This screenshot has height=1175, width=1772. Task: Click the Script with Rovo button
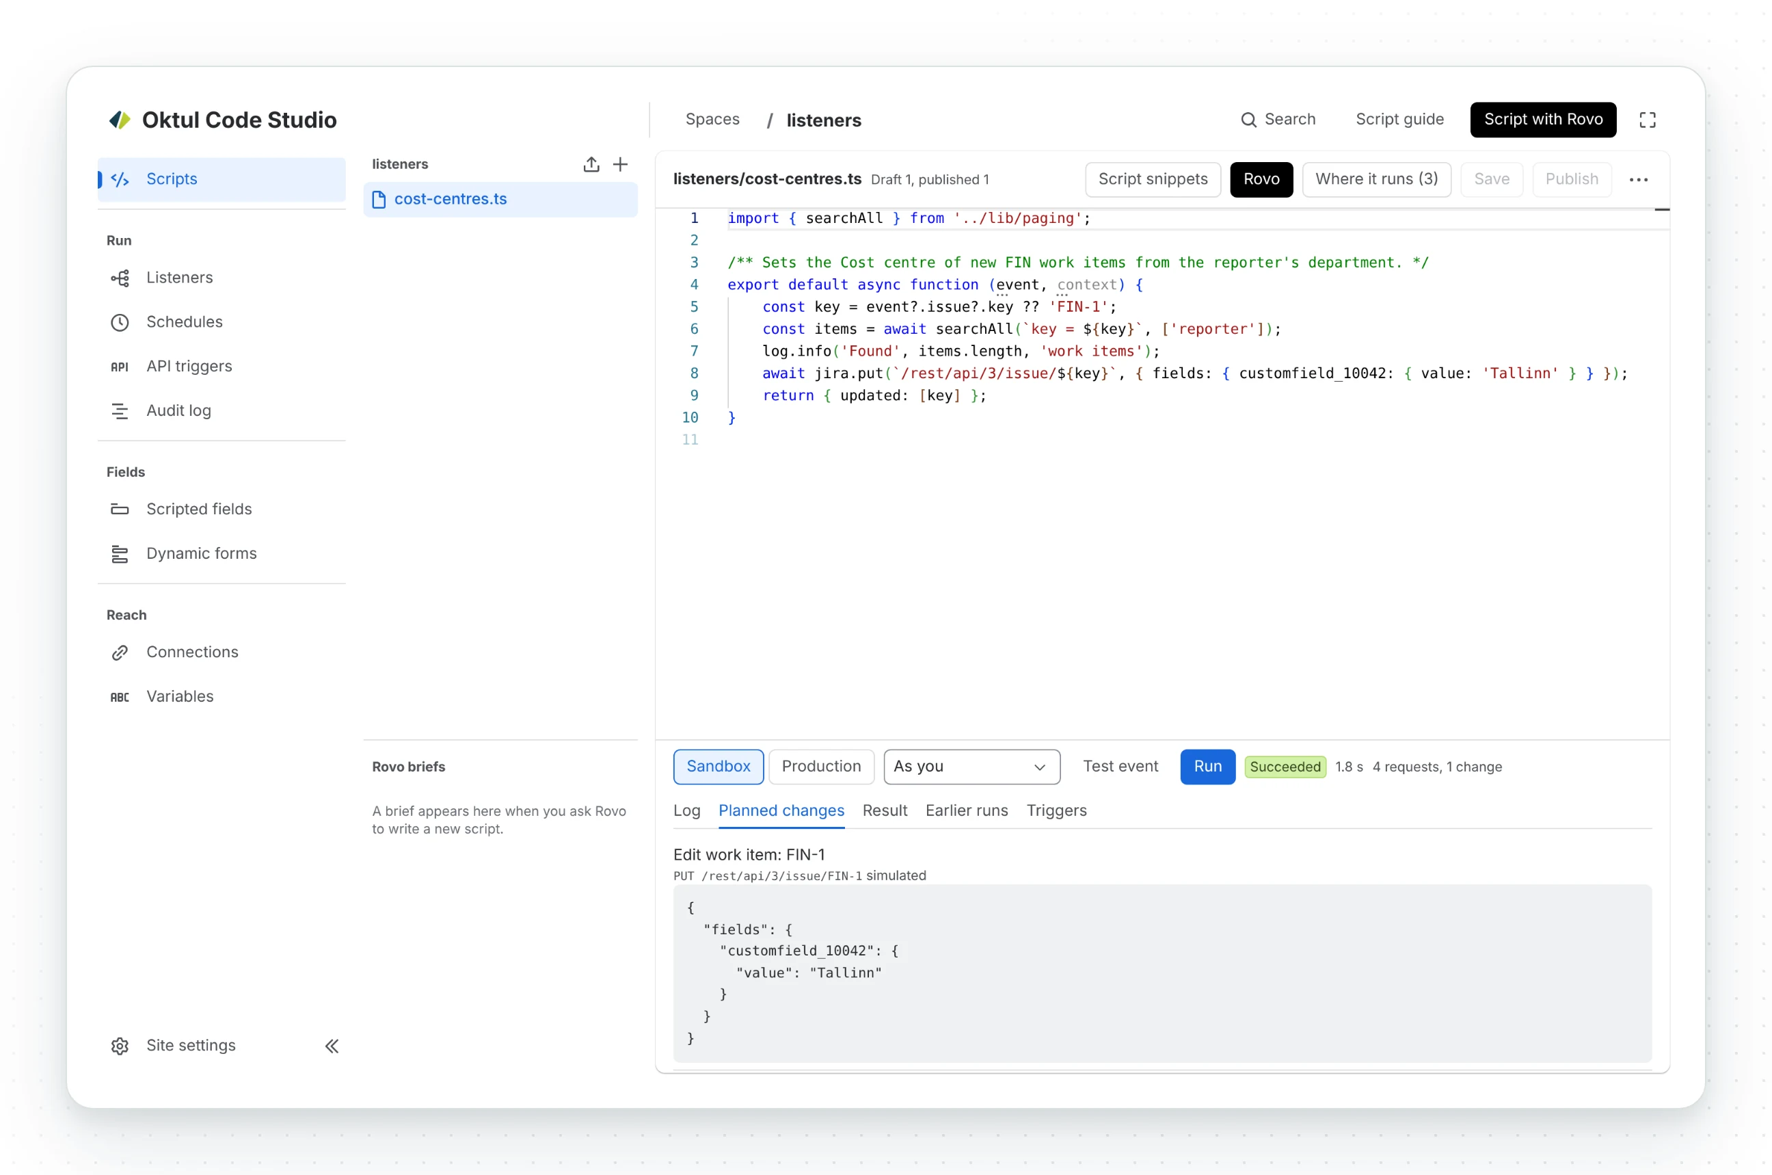pyautogui.click(x=1543, y=120)
